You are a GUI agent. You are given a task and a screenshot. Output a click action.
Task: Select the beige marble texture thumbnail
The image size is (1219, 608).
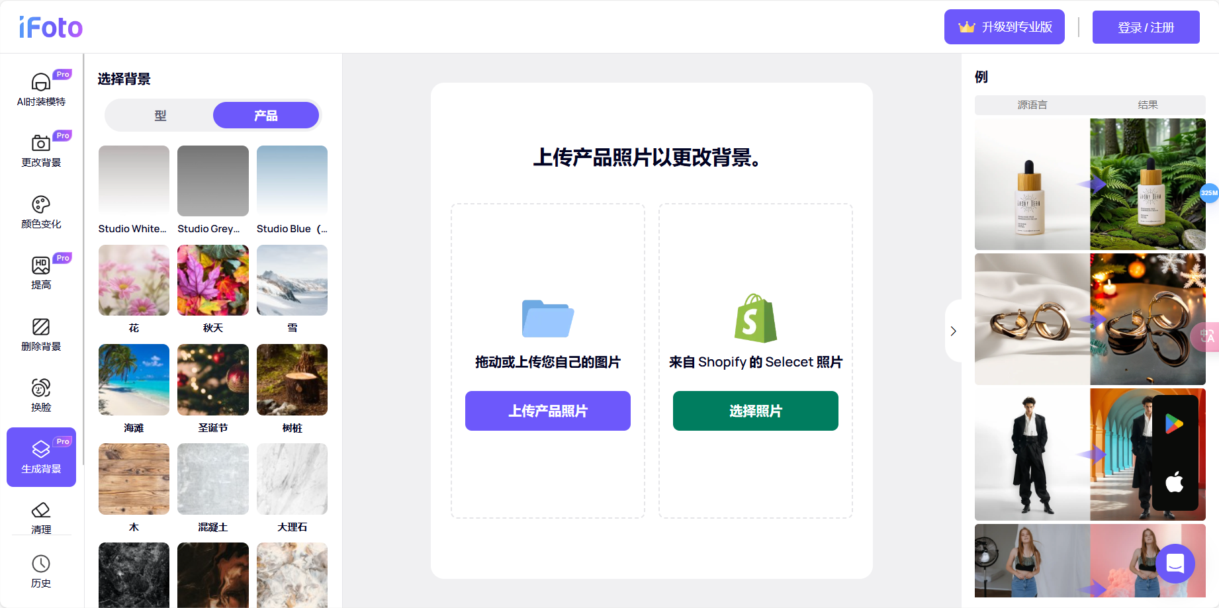click(292, 575)
